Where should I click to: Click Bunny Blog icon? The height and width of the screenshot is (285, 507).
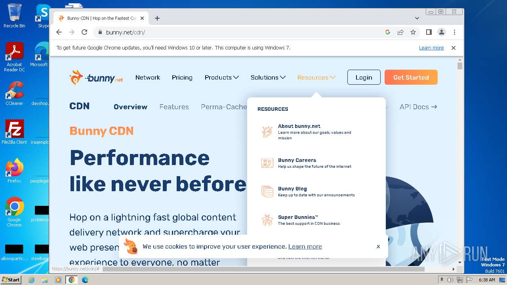[x=267, y=192]
